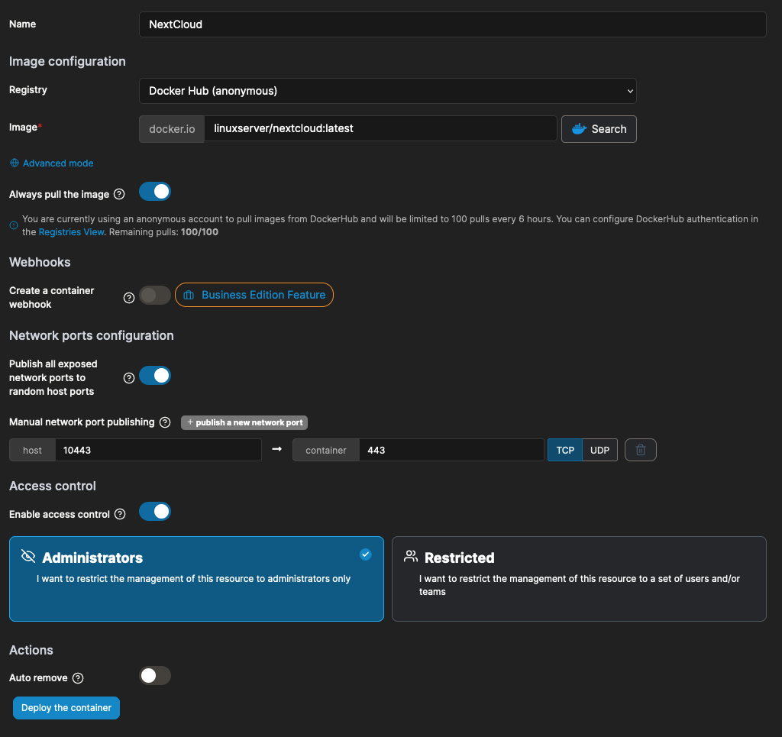Click the Webhooks section heading
Screen dimensions: 782x737
point(40,262)
